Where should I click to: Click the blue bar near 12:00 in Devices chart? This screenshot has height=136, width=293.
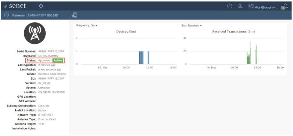coord(148,58)
